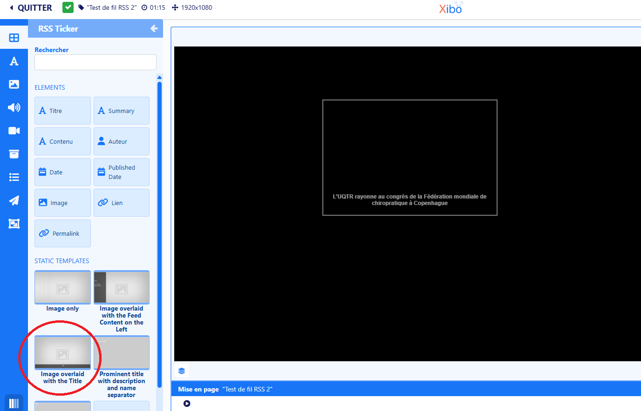Open the paper plane actions icon in the sidebar

click(14, 200)
